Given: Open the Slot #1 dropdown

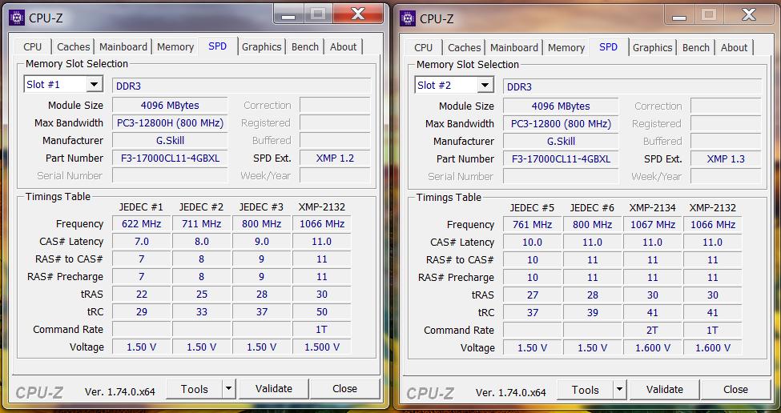Looking at the screenshot, I should click(x=94, y=85).
